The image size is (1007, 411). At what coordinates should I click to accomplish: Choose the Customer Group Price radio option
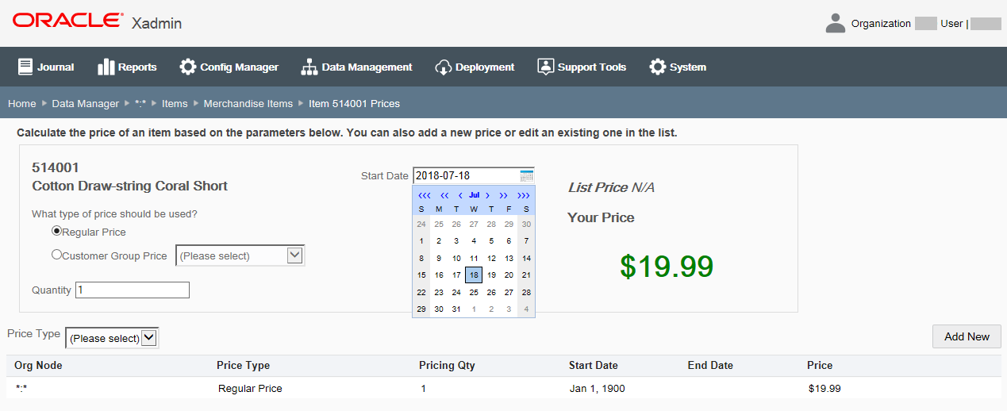(56, 255)
